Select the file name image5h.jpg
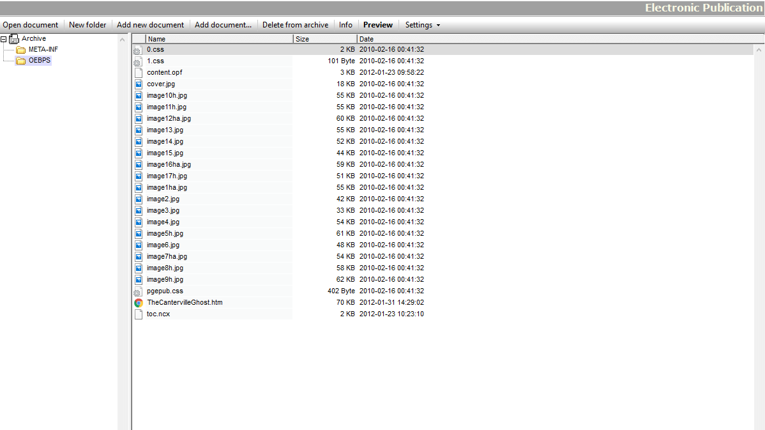 tap(165, 233)
